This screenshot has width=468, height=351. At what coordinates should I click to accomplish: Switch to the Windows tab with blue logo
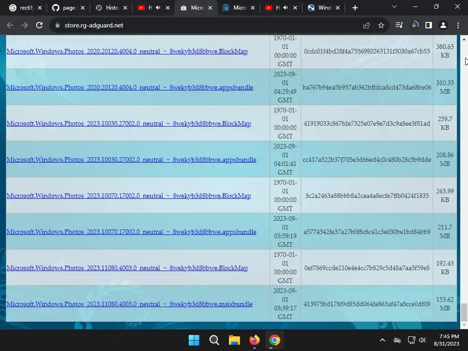pyautogui.click(x=324, y=8)
